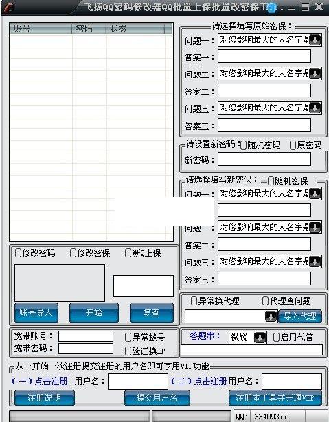Click the QQ number 334093770
Image resolution: width=329 pixels, height=422 pixels.
coord(273,417)
